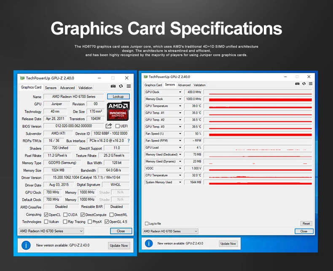Expand GPU Clock sensor dropdown
333x271 pixels.
(180, 92)
